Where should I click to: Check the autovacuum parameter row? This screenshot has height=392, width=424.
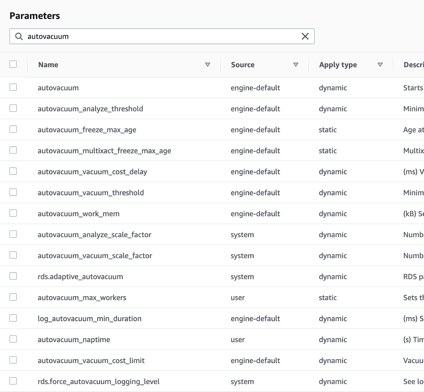pos(13,87)
